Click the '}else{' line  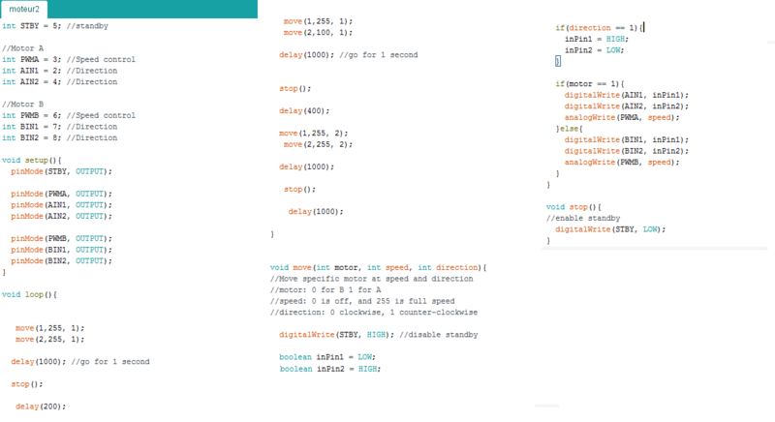[570, 129]
